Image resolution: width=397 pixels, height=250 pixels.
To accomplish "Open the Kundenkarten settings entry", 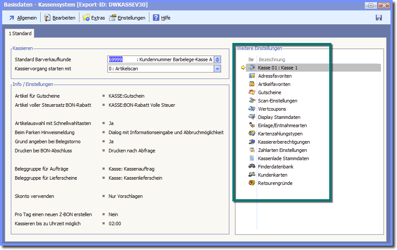I will tap(272, 175).
